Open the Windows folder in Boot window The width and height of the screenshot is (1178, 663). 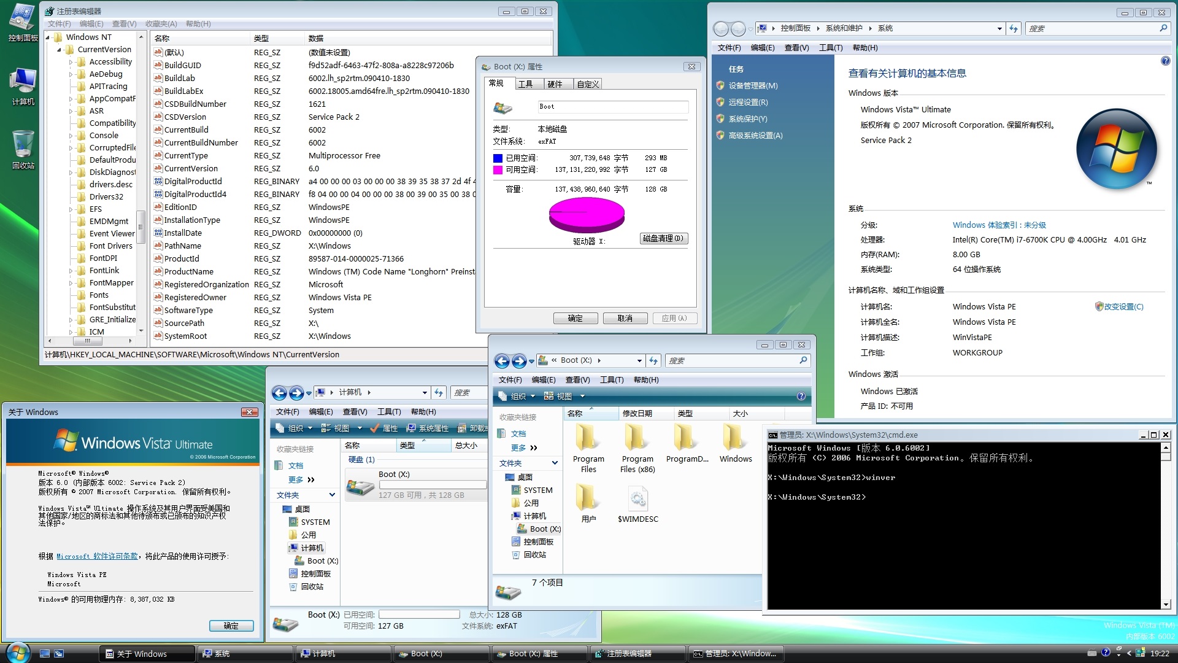(736, 444)
